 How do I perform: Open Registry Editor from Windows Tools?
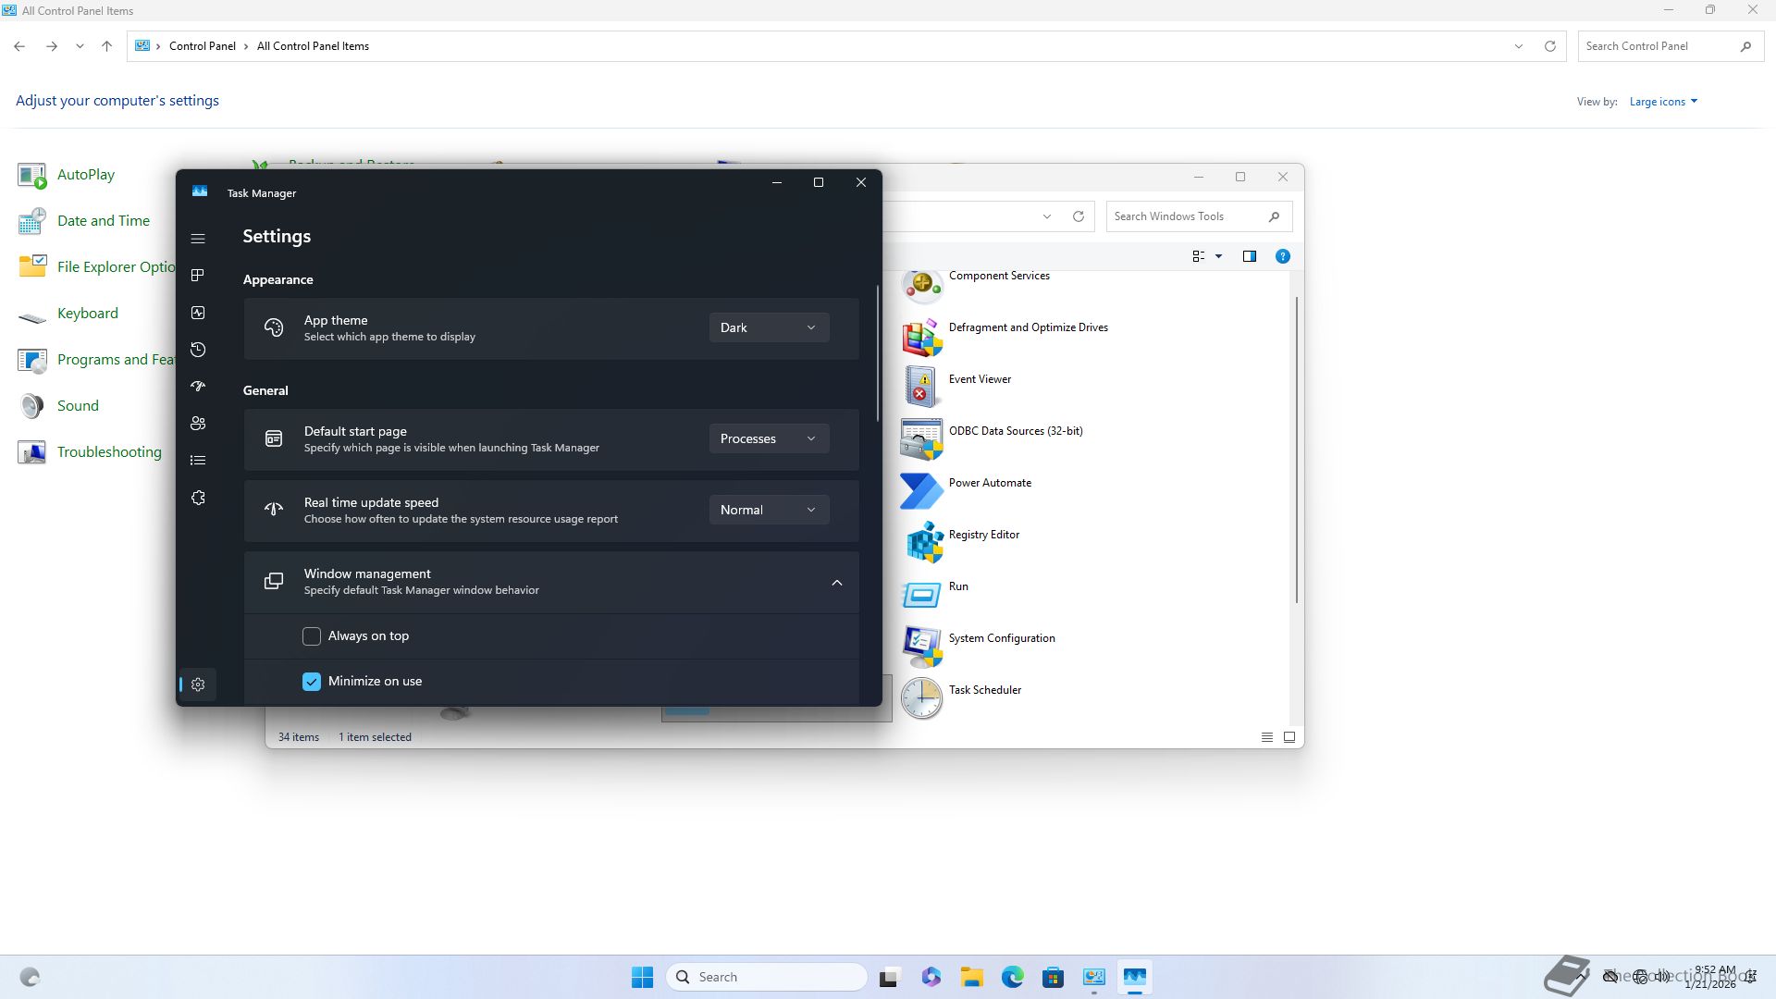point(983,535)
